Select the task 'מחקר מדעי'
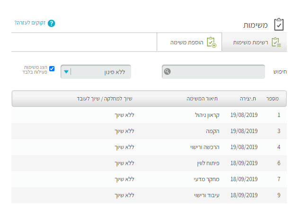Viewport: 293px width, 209px height. coord(206,179)
